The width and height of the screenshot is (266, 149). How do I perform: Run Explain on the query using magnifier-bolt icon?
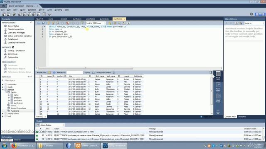click(x=58, y=23)
